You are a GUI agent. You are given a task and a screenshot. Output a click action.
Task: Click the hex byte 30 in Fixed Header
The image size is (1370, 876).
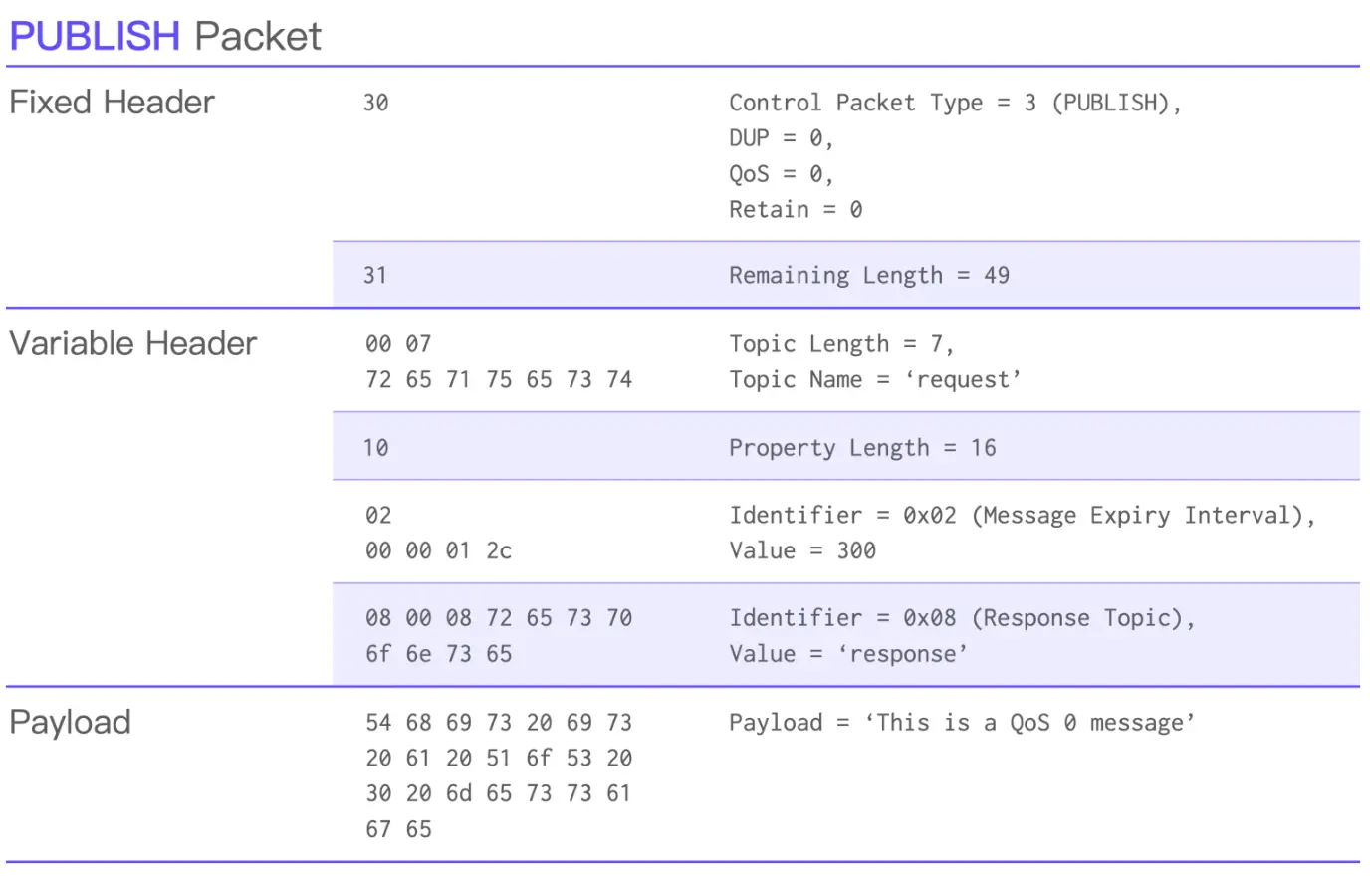tap(375, 103)
